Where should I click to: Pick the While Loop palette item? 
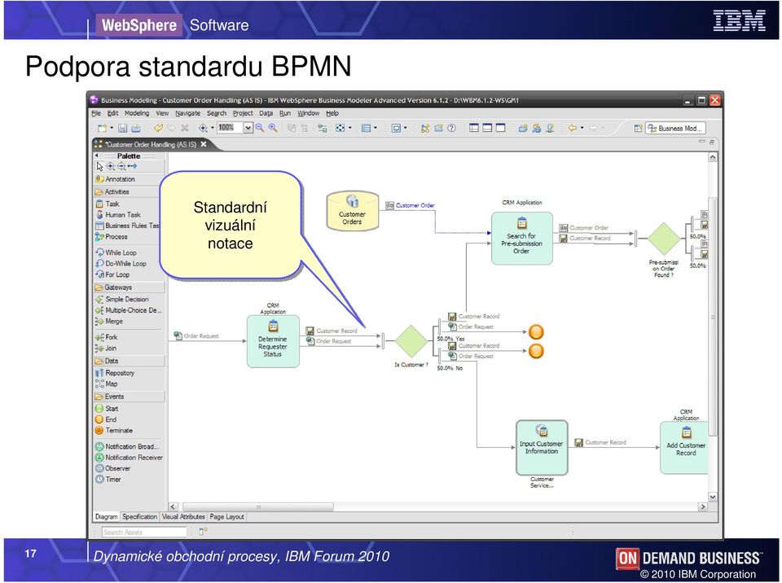116,253
